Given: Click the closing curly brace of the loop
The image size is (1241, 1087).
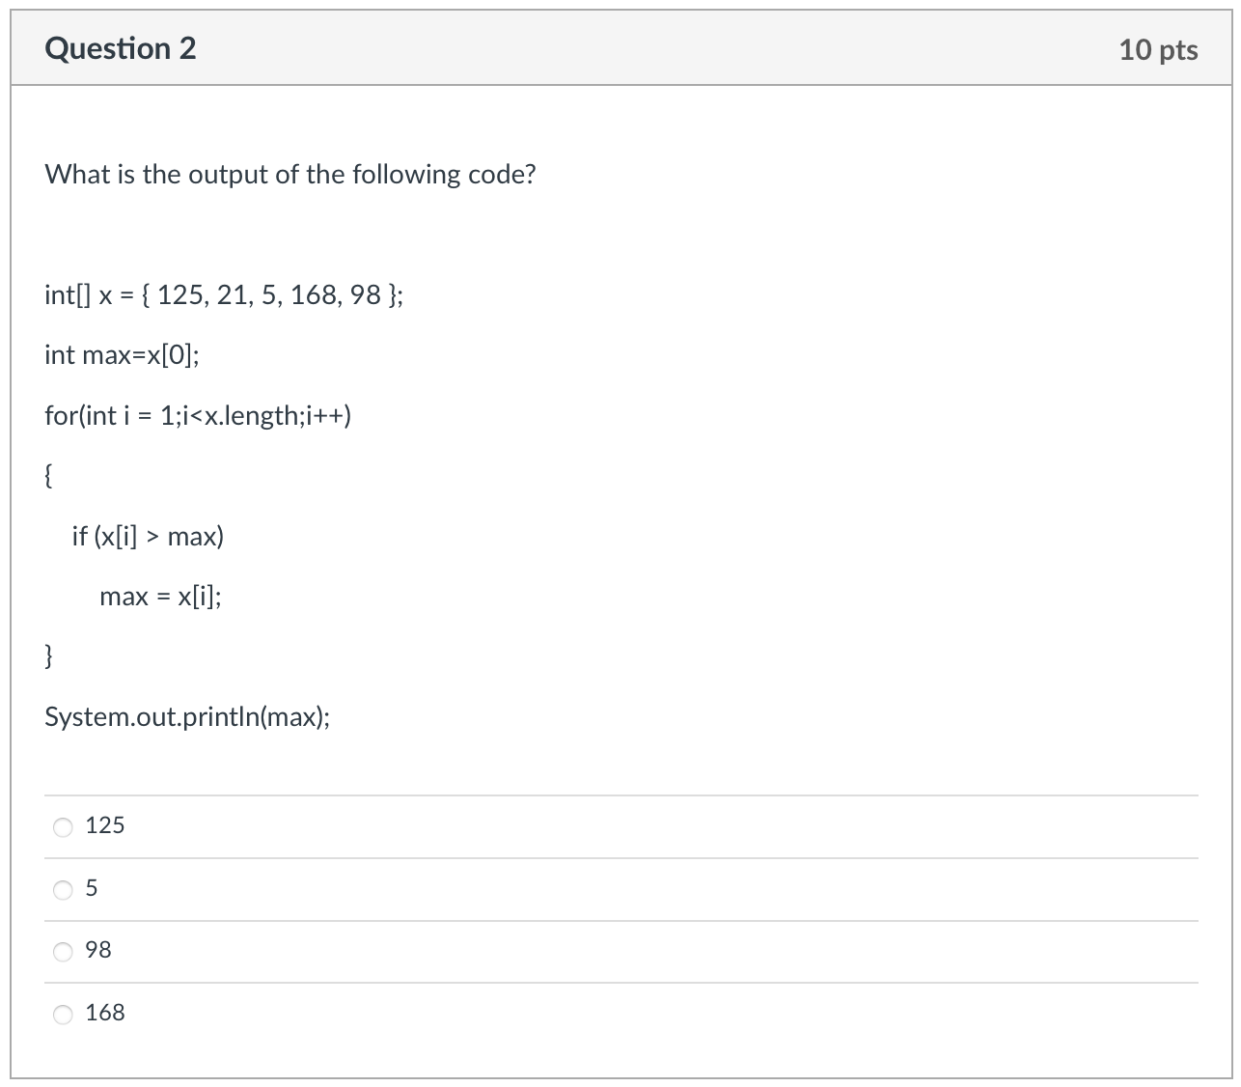Looking at the screenshot, I should click(x=48, y=657).
